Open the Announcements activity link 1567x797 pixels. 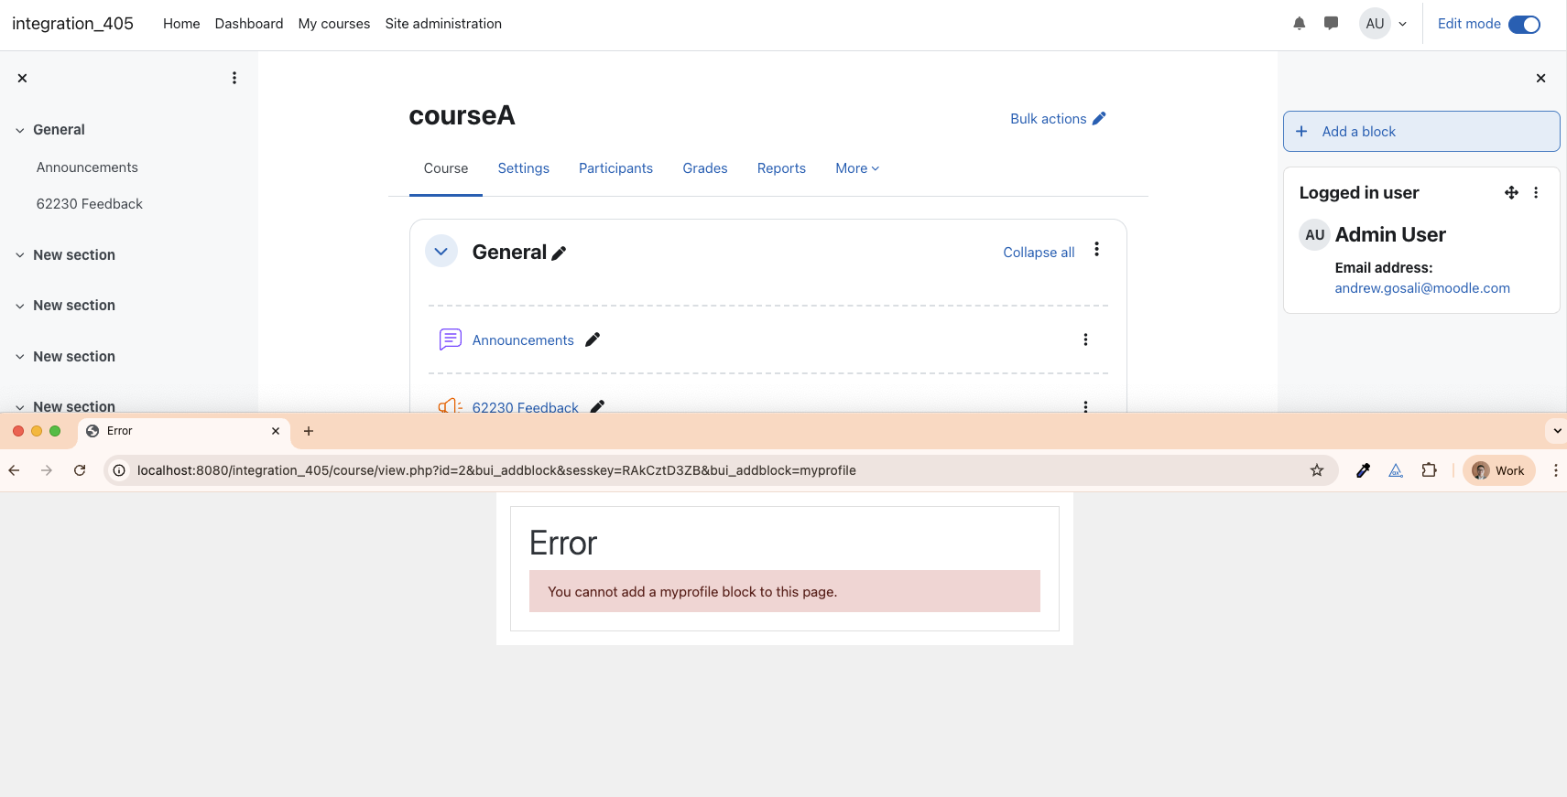pyautogui.click(x=523, y=340)
